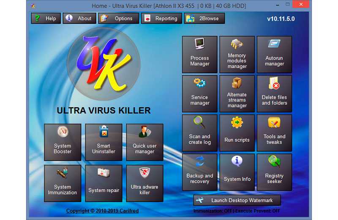Launch Registry seeker
Viewport: 338px width, 220px height.
pyautogui.click(x=274, y=172)
